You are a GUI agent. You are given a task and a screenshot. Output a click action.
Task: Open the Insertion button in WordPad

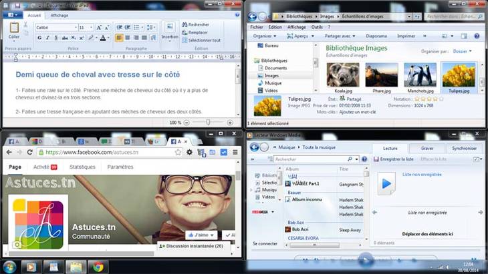[170, 31]
